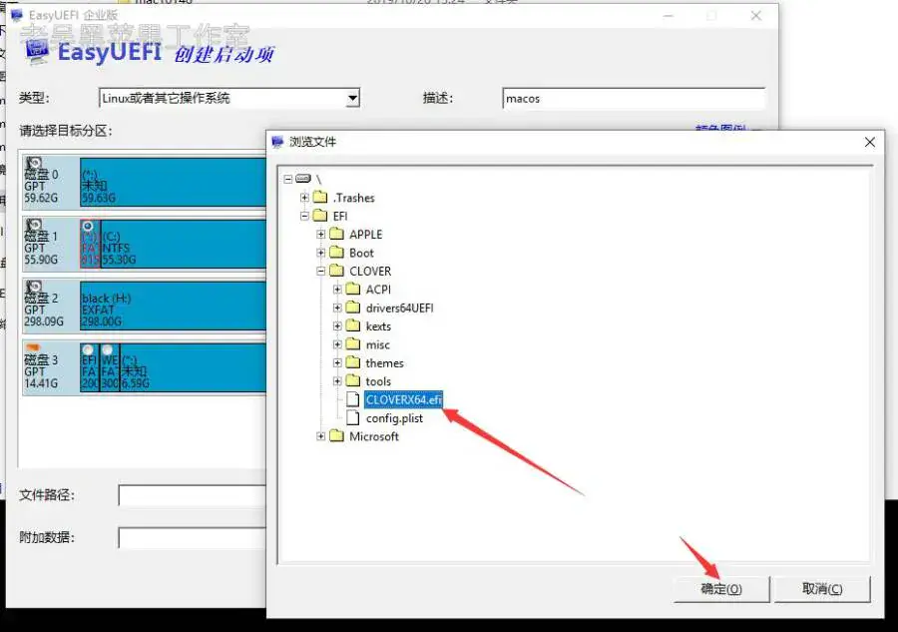Select the radio button on 磁盘 1 FAT partition
898x632 pixels.
point(87,227)
